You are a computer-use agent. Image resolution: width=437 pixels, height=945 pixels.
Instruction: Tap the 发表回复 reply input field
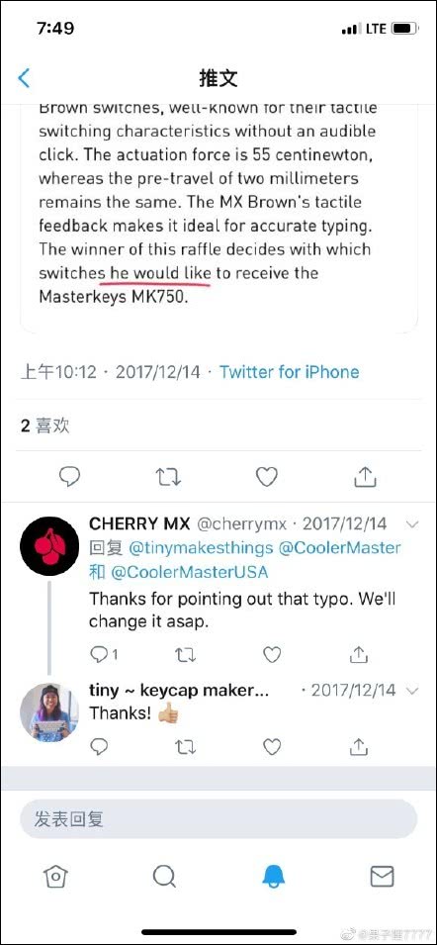pyautogui.click(x=218, y=818)
